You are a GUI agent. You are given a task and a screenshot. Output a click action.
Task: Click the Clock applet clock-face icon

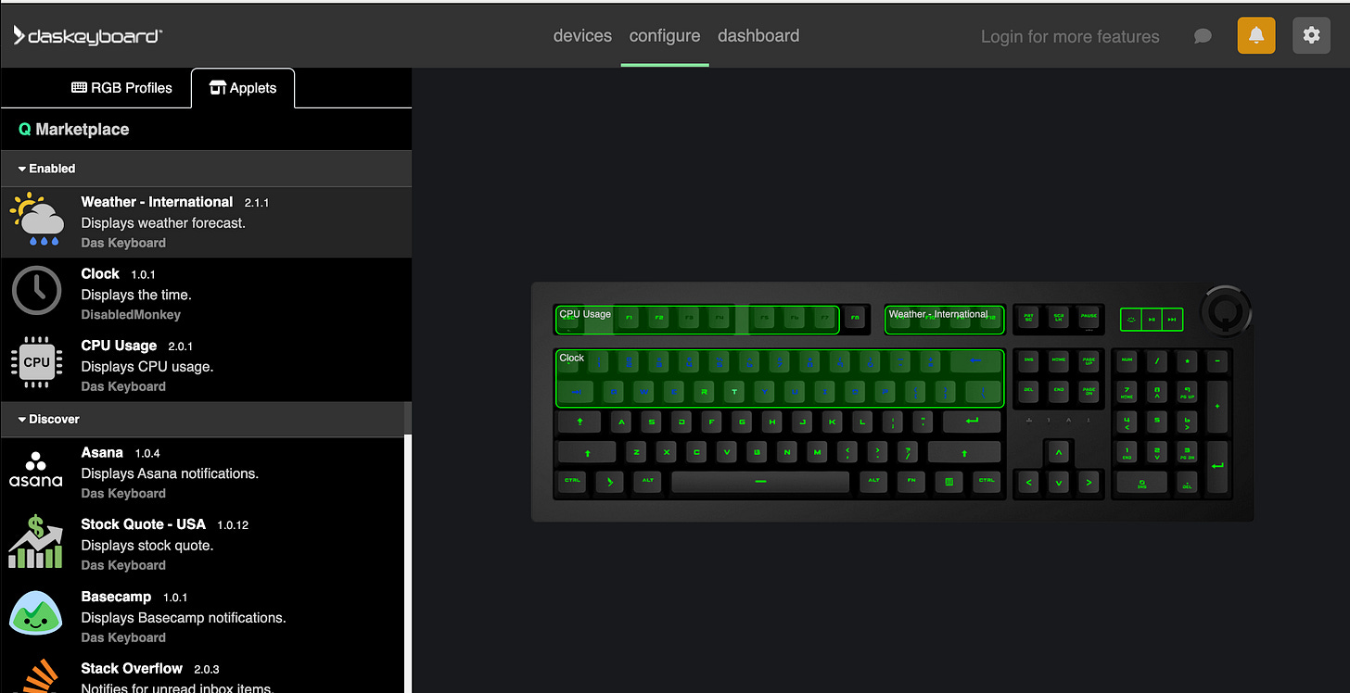[36, 292]
